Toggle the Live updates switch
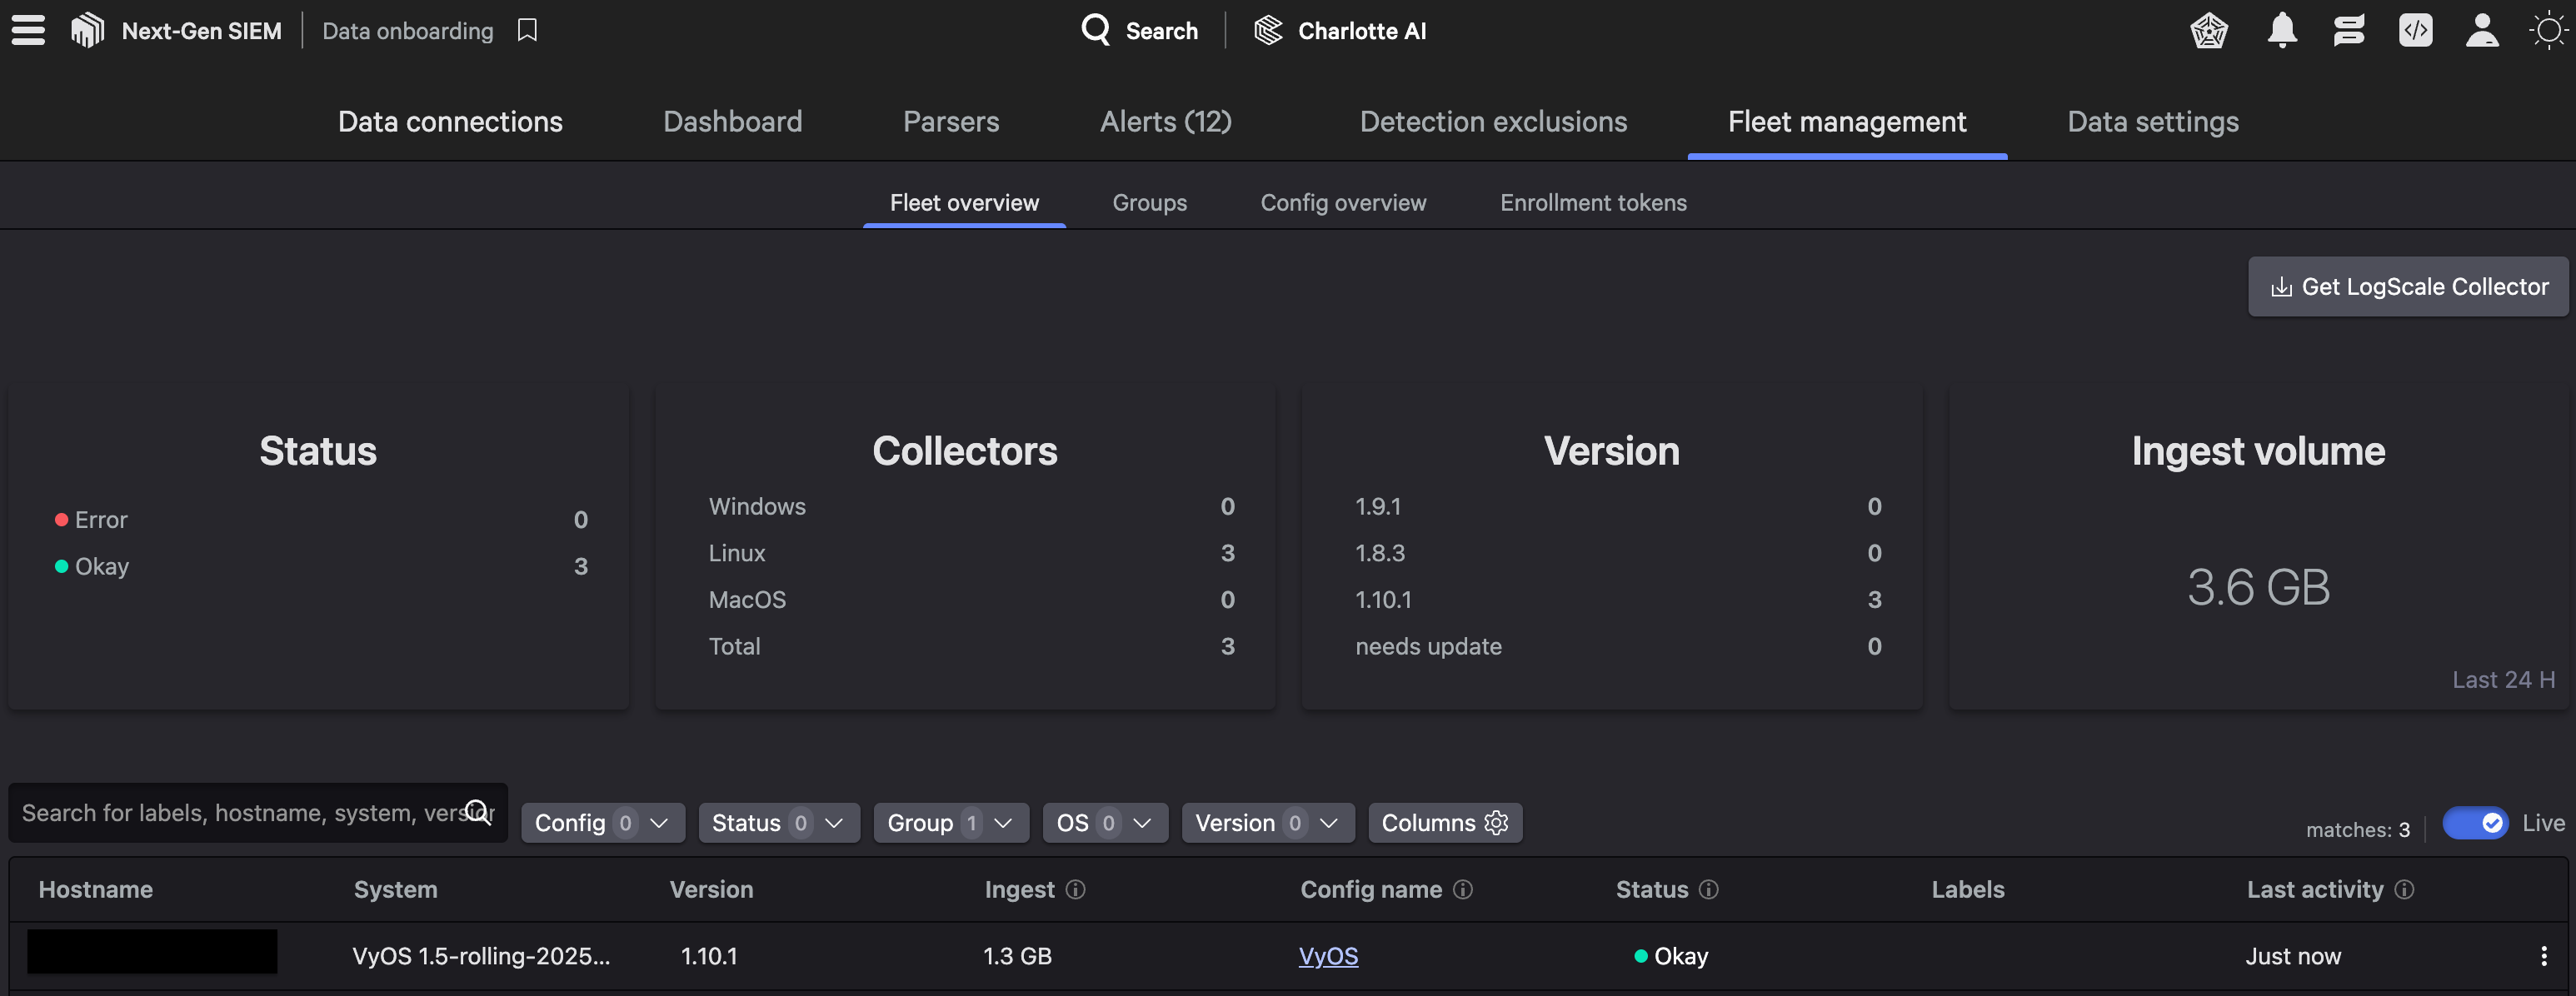2576x996 pixels. click(x=2474, y=823)
